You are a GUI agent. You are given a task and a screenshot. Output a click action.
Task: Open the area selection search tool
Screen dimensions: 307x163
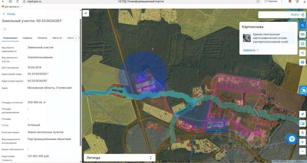[302, 44]
